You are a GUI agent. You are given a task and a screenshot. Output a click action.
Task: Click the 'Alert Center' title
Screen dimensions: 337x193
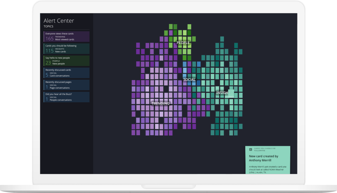(59, 21)
